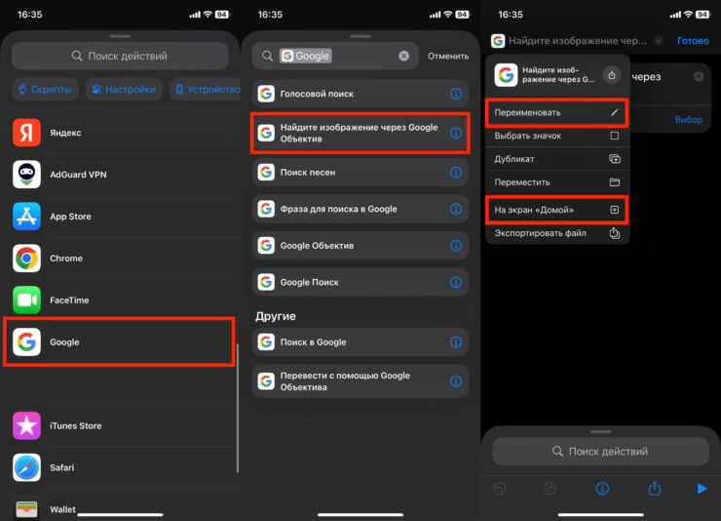Tap Экспортировать файл menu entry

click(x=555, y=233)
